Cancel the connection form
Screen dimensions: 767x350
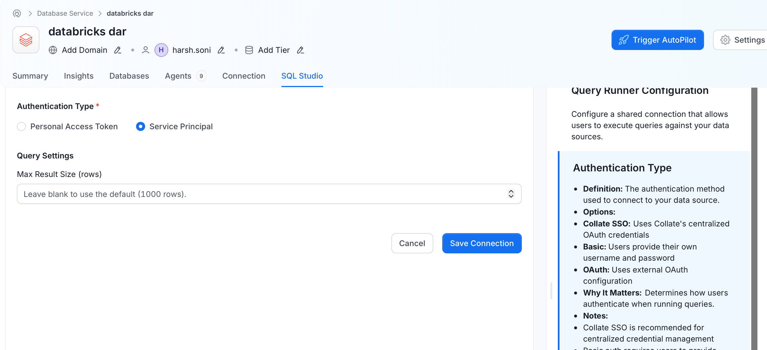[412, 243]
